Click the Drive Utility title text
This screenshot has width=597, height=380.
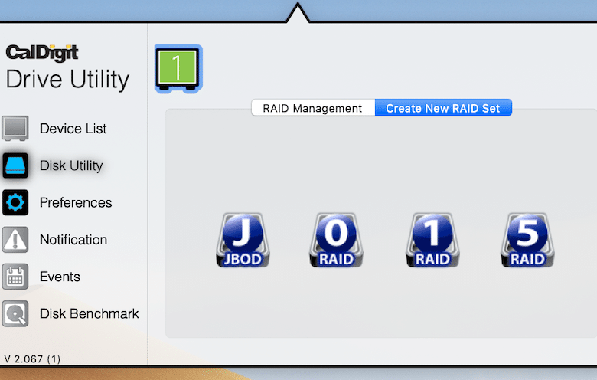(x=67, y=80)
